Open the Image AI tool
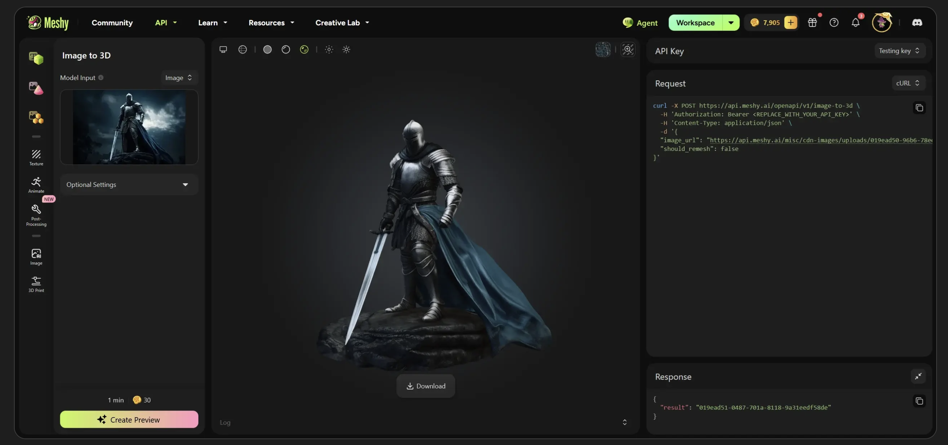 [36, 257]
